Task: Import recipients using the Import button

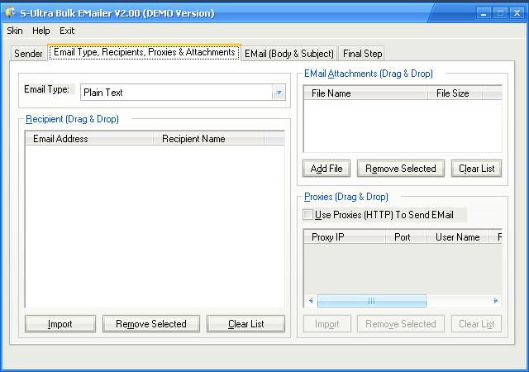Action: [60, 324]
